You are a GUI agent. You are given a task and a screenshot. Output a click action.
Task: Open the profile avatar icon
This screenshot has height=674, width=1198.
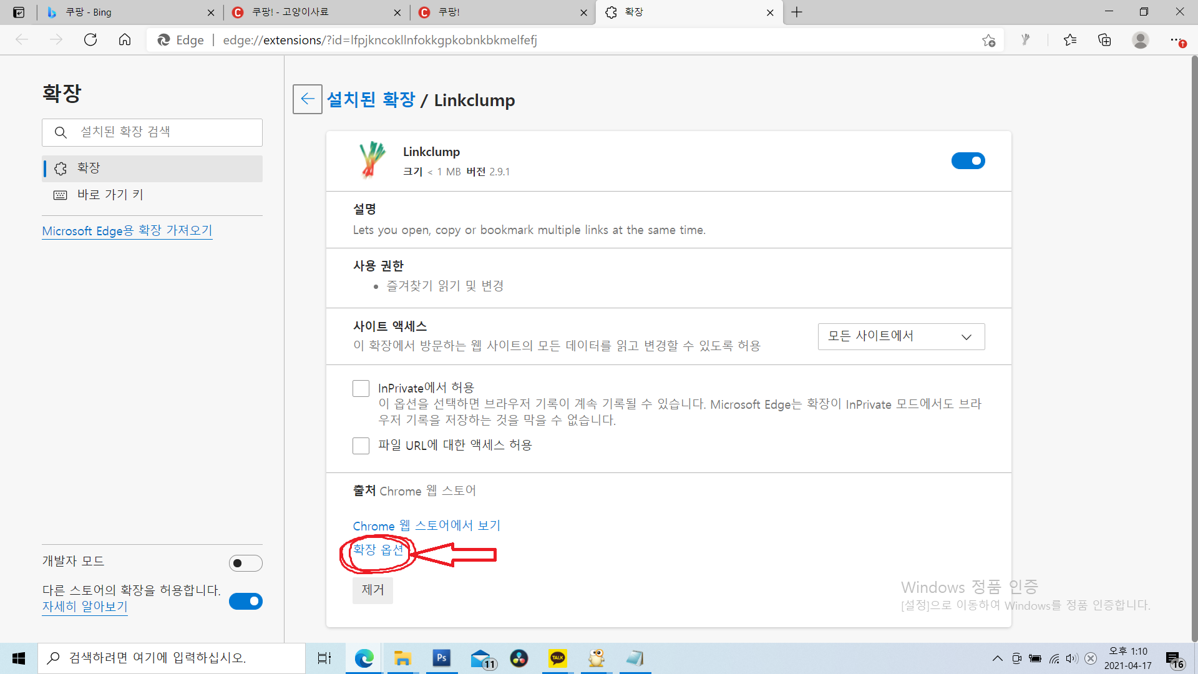tap(1141, 40)
